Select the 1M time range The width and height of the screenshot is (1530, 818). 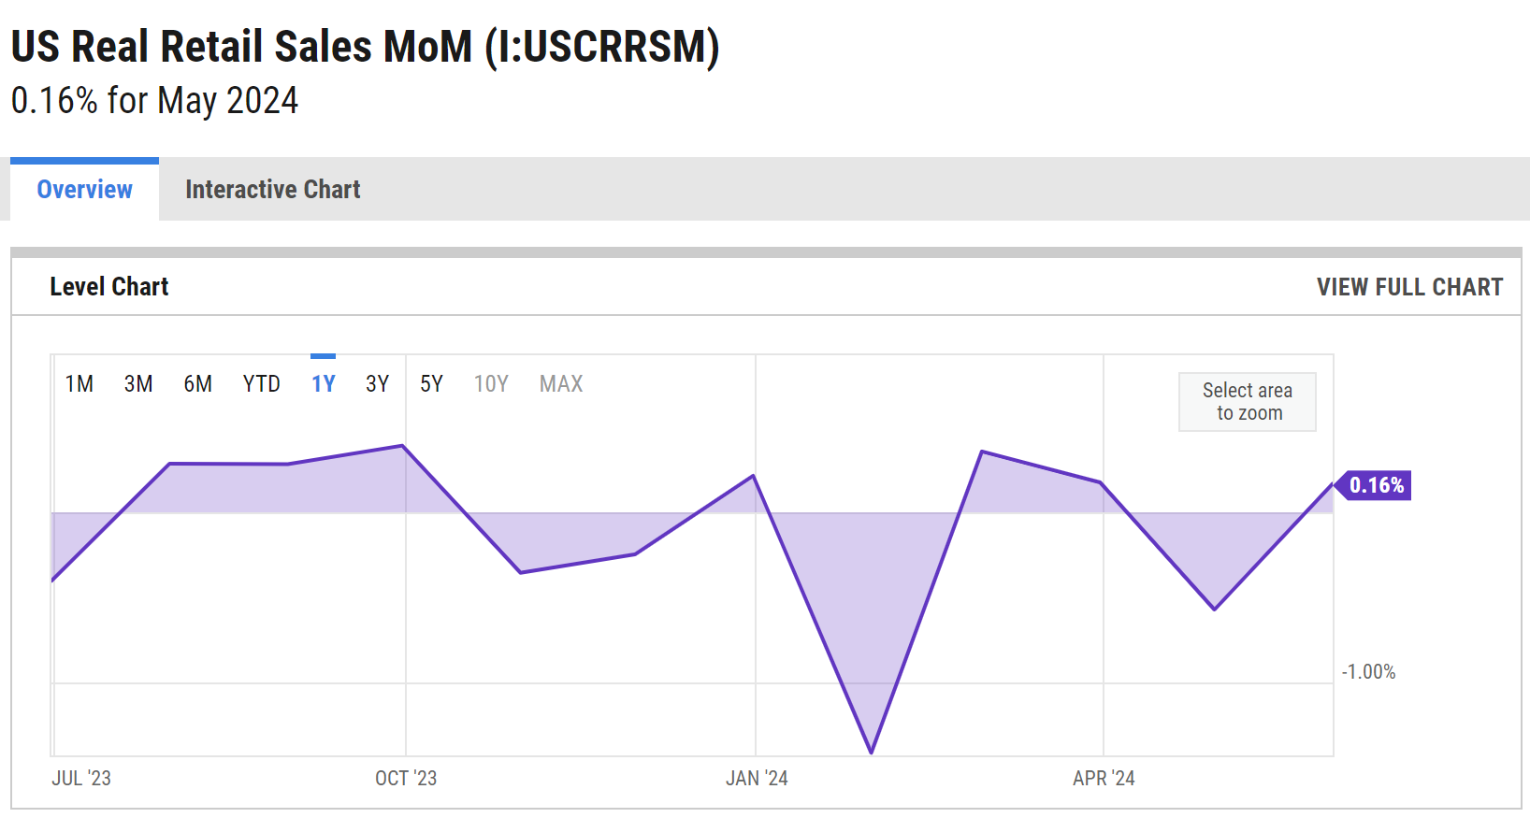point(79,384)
